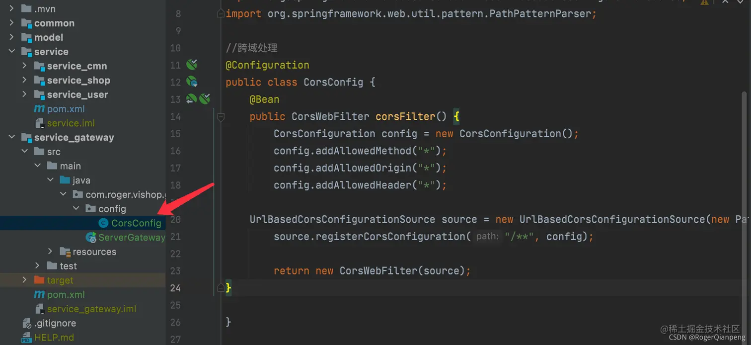
Task: Click the Maven icon of service pom.xml
Action: (x=39, y=108)
